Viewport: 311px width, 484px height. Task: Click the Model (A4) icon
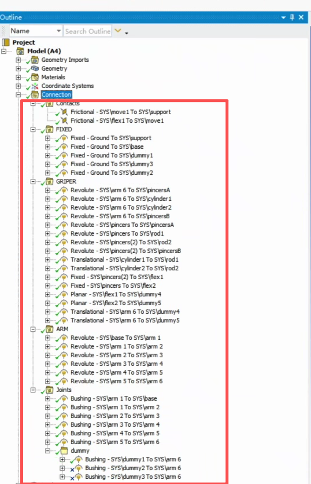click(20, 51)
